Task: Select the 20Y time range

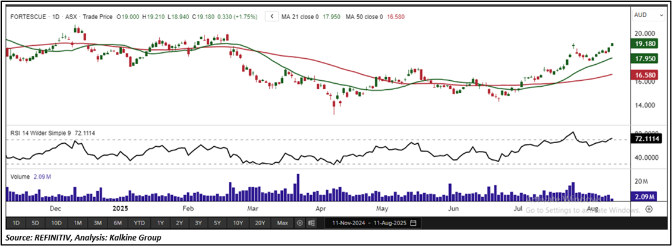Action: (x=260, y=223)
